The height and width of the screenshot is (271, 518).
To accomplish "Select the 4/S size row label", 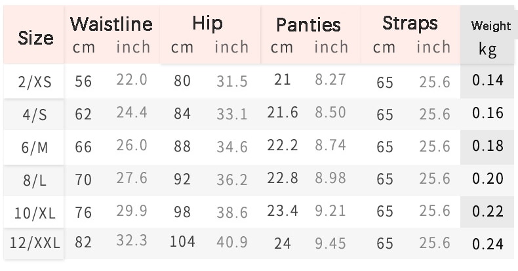I will 35,115.
